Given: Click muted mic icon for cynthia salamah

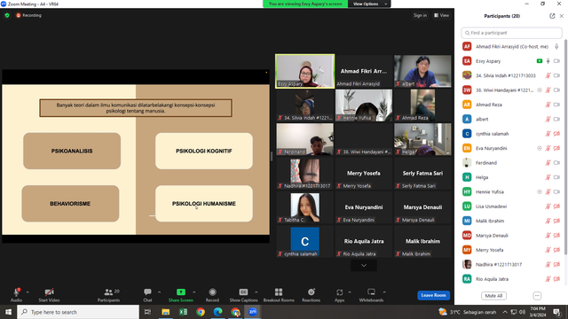Looking at the screenshot, I should coord(548,134).
